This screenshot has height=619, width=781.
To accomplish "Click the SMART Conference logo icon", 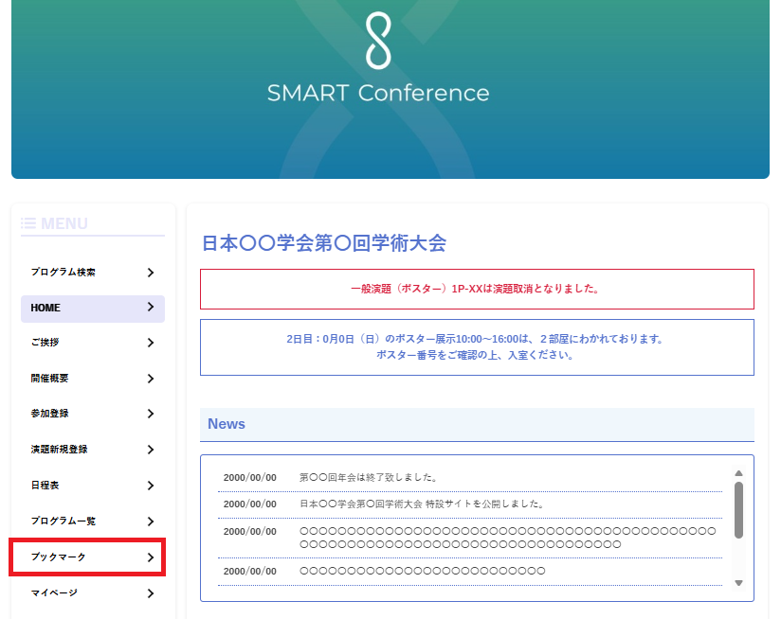I will tap(378, 41).
